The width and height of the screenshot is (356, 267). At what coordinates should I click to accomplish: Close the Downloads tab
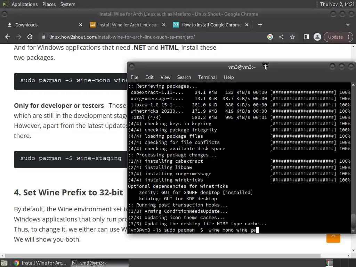pyautogui.click(x=81, y=25)
